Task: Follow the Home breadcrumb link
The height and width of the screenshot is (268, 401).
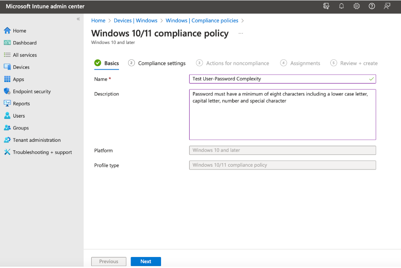Action: (98, 21)
